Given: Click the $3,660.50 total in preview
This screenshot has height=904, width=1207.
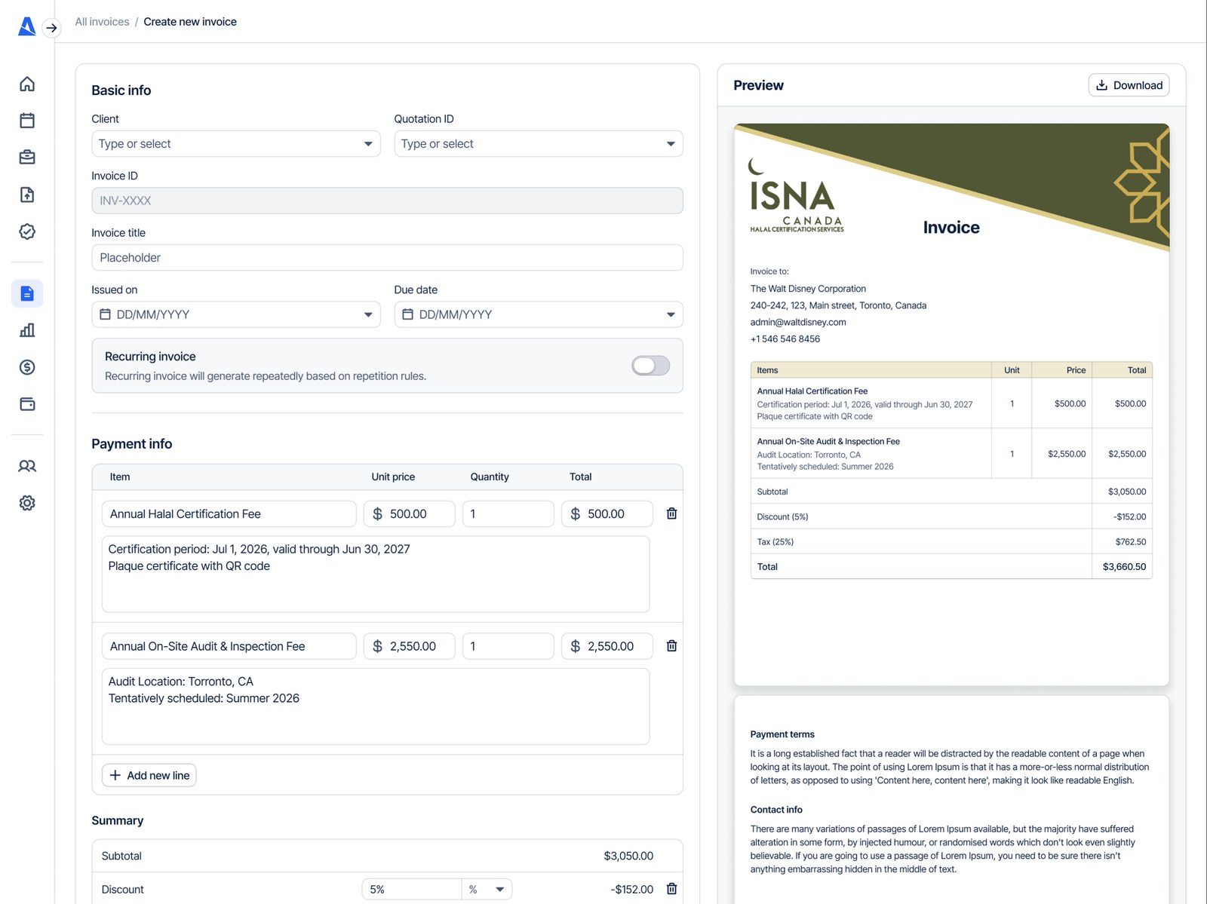Looking at the screenshot, I should click(1124, 567).
